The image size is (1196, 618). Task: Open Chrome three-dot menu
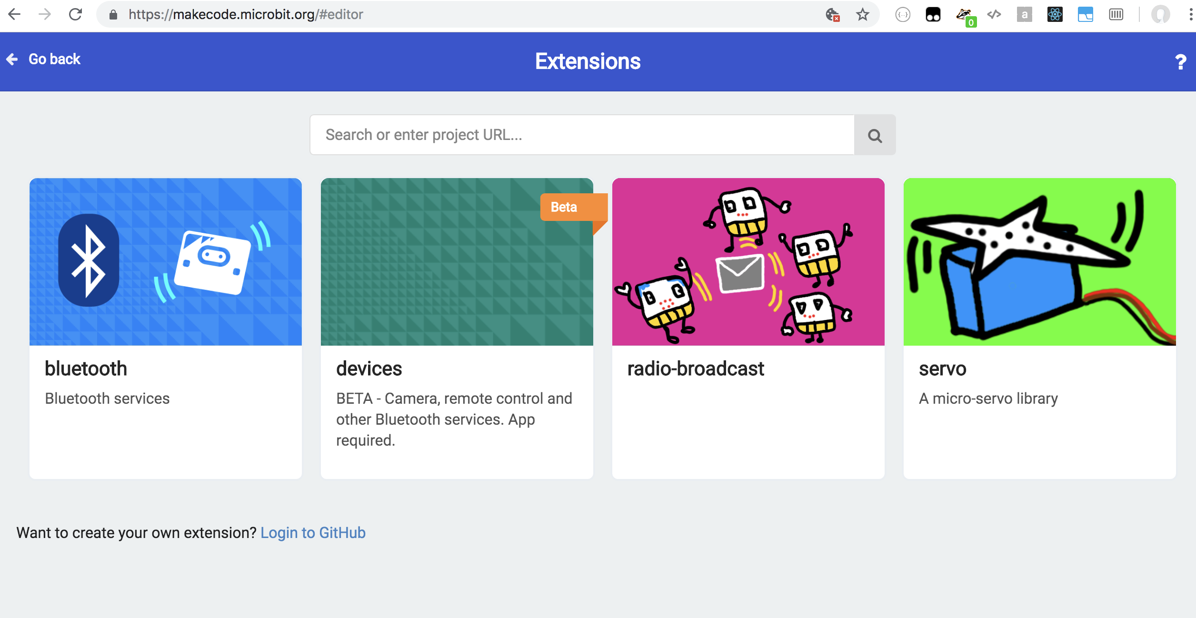(x=1190, y=15)
